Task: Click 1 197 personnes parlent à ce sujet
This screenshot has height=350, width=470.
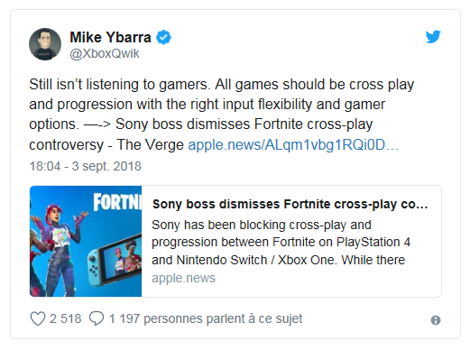Action: tap(206, 318)
